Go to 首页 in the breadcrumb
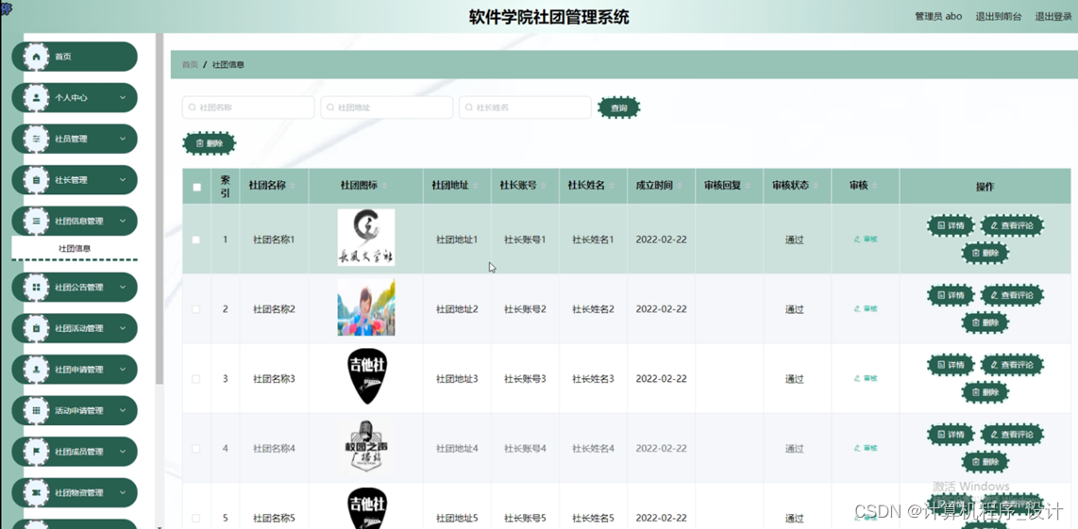The height and width of the screenshot is (529, 1078). [190, 64]
